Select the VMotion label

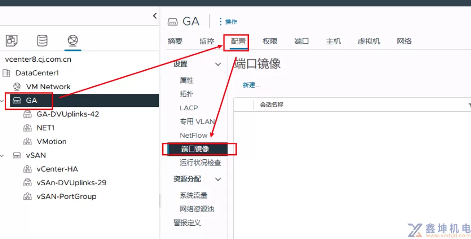click(52, 141)
